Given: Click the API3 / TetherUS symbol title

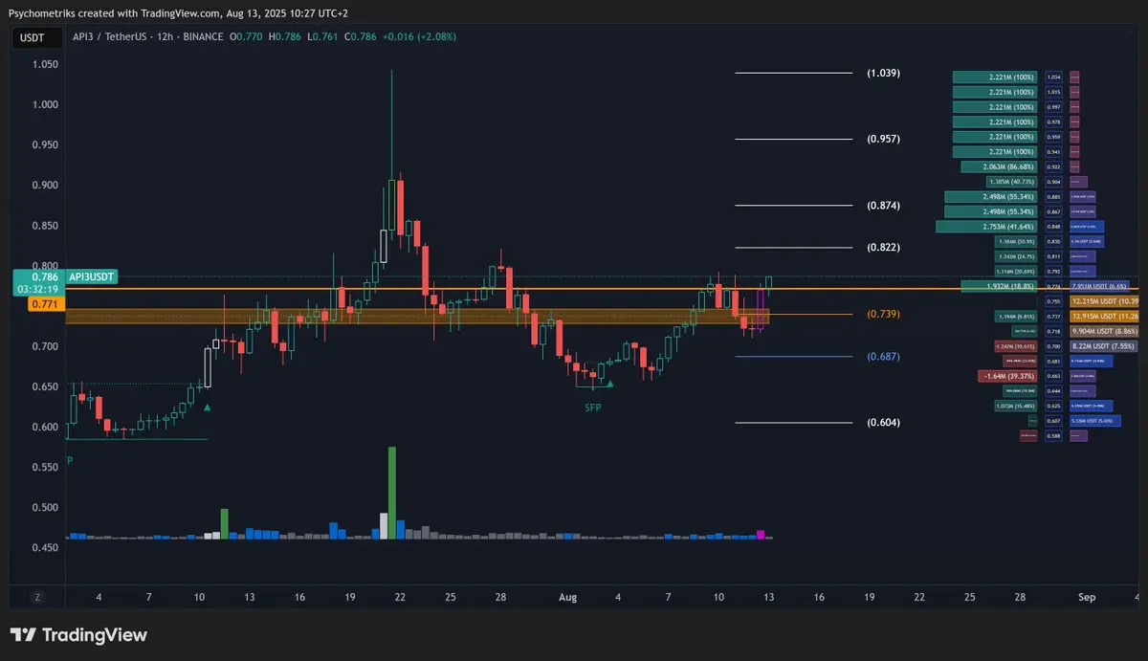Looking at the screenshot, I should pyautogui.click(x=110, y=36).
